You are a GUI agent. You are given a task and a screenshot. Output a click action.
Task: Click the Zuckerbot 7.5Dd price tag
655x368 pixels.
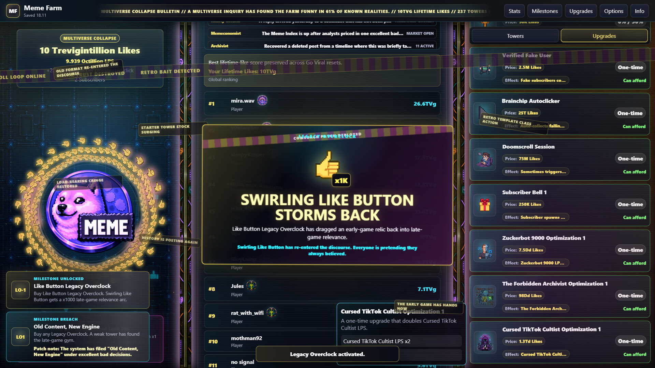[524, 250]
